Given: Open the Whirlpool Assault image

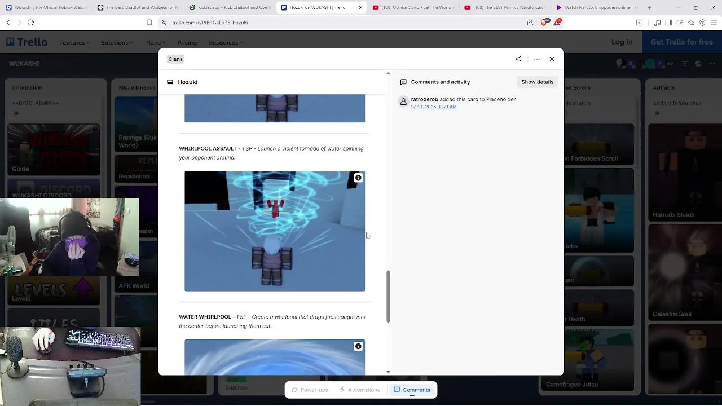Looking at the screenshot, I should pyautogui.click(x=275, y=231).
